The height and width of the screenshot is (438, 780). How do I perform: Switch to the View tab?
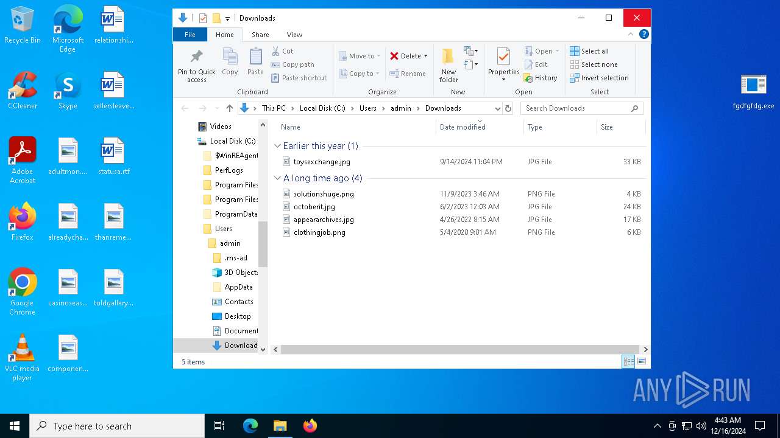[x=294, y=35]
